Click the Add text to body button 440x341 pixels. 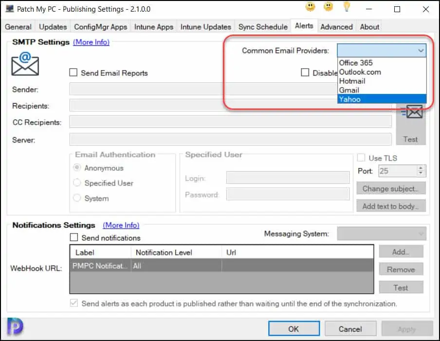pos(391,206)
